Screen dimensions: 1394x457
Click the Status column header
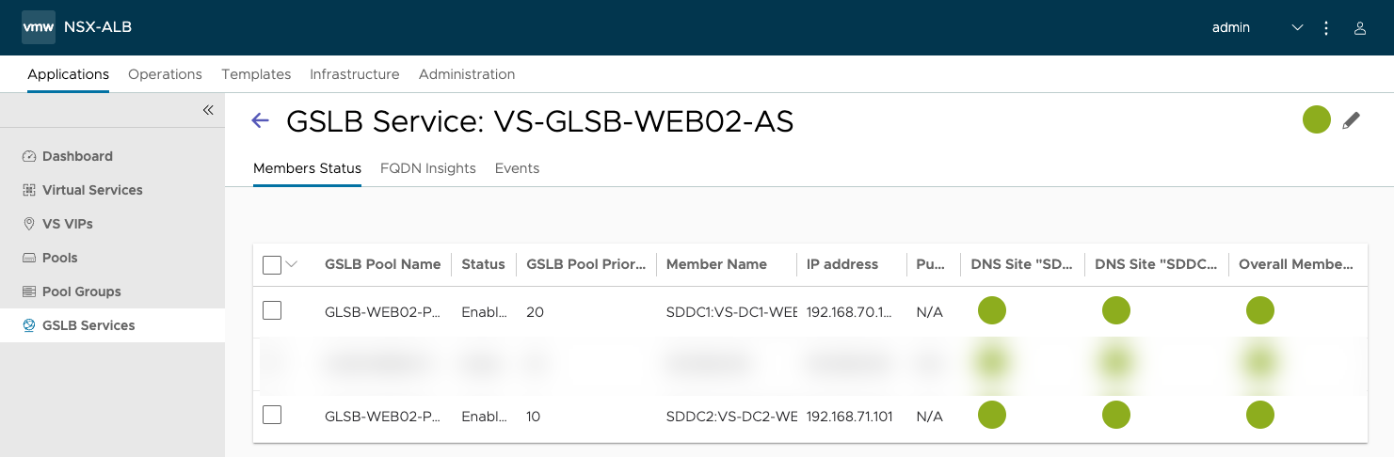tap(484, 264)
